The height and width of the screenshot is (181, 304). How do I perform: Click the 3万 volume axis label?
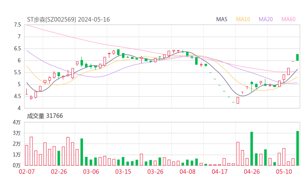pos(17,133)
